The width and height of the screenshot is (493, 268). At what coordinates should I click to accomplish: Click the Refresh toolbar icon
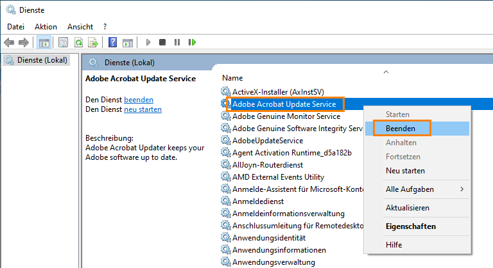(x=78, y=42)
